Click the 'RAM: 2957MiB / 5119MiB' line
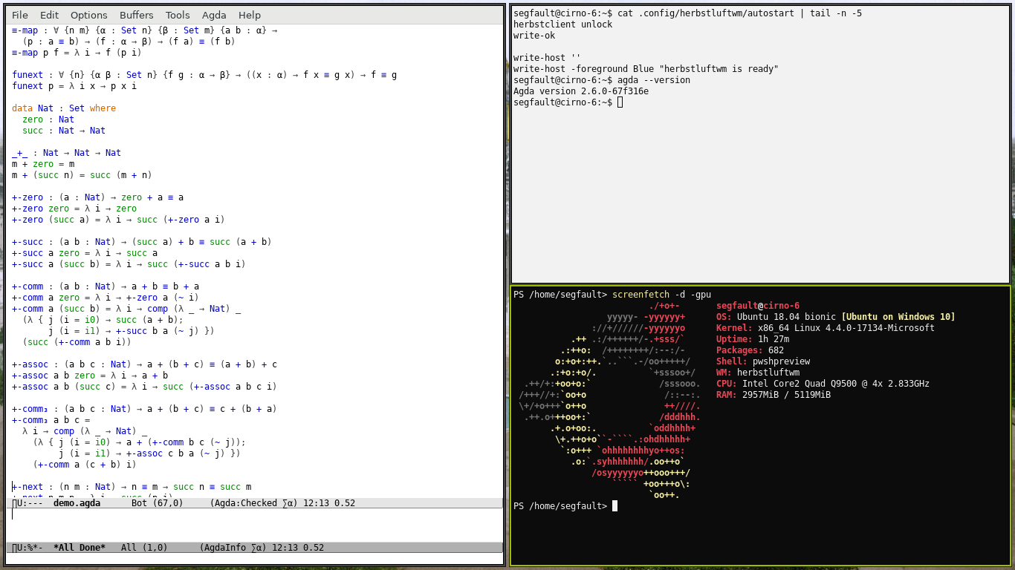Viewport: 1015px width, 570px height. (774, 395)
